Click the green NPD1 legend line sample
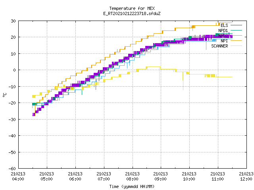Image resolution: width=254 pixels, height=190 pixels. click(x=236, y=30)
